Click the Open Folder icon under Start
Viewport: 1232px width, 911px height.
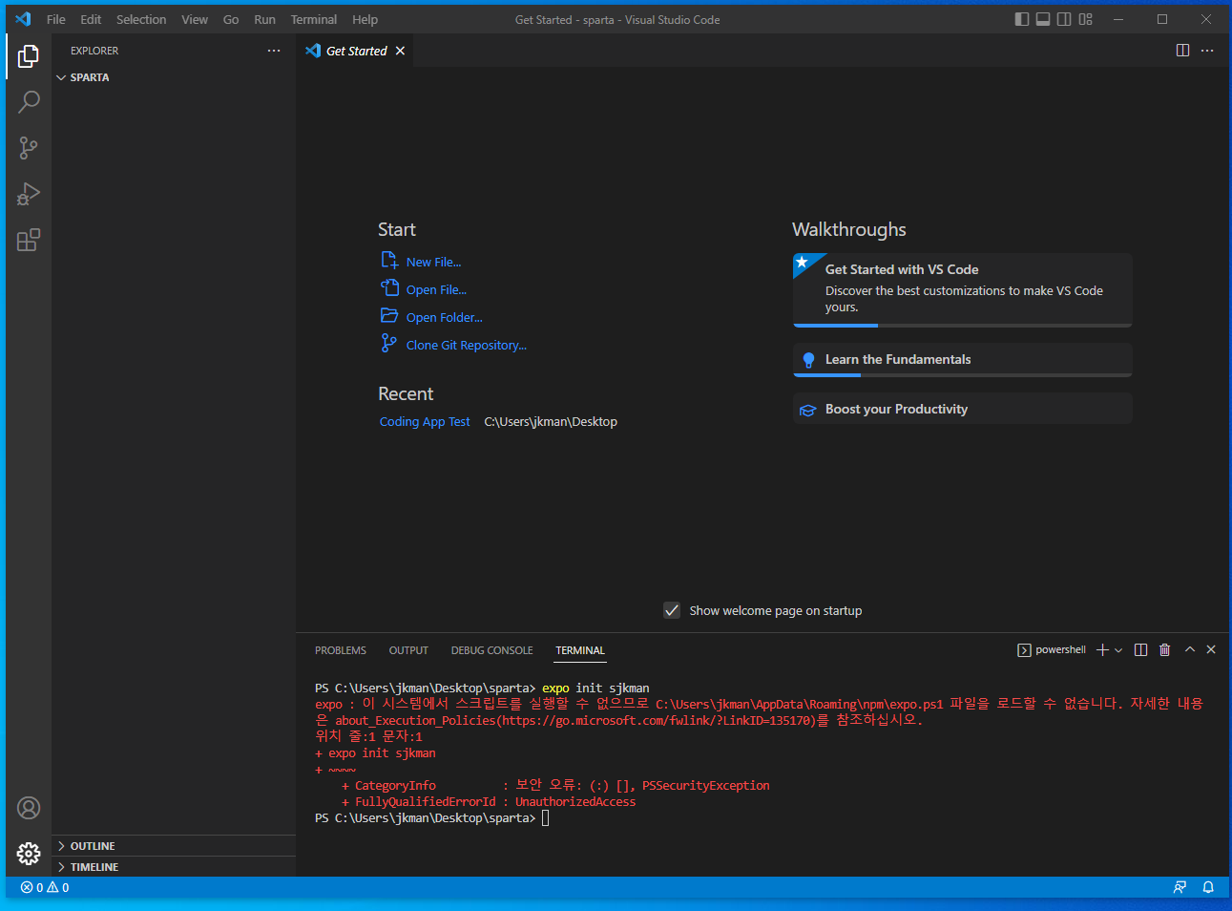pyautogui.click(x=389, y=316)
